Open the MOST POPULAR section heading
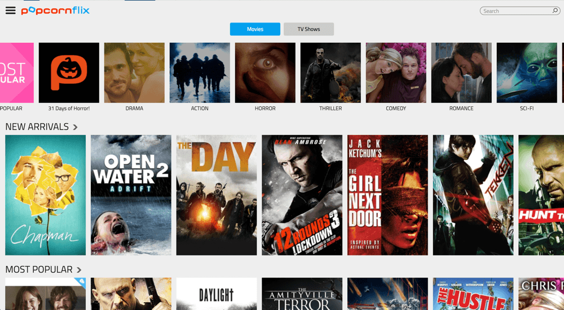This screenshot has height=310, width=564. click(x=39, y=269)
